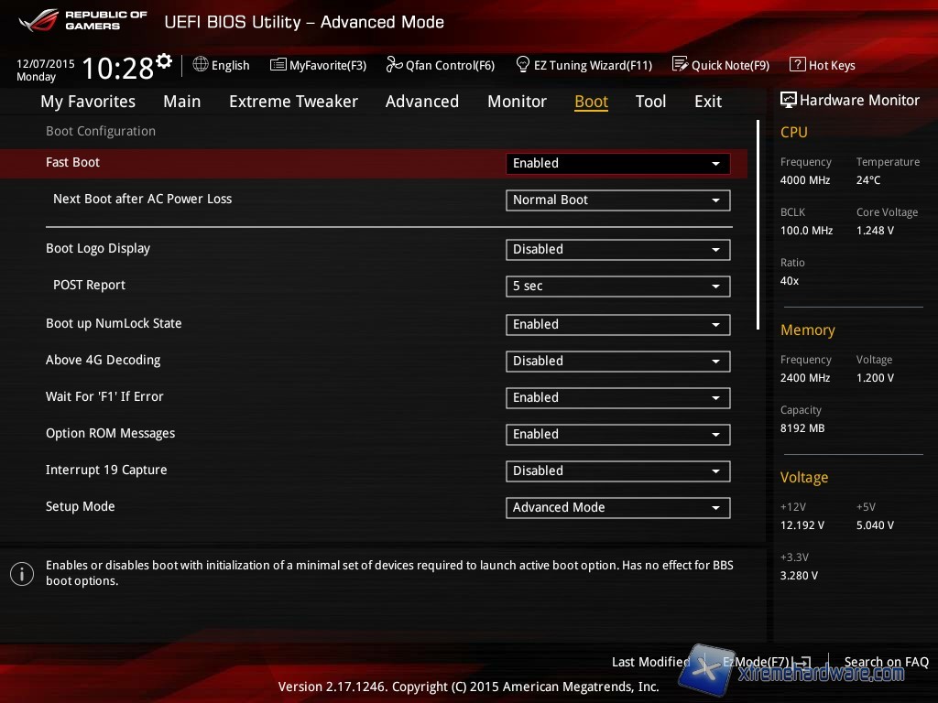This screenshot has height=703, width=938.
Task: Click the settings gear icon beside the clock
Action: coord(164,61)
